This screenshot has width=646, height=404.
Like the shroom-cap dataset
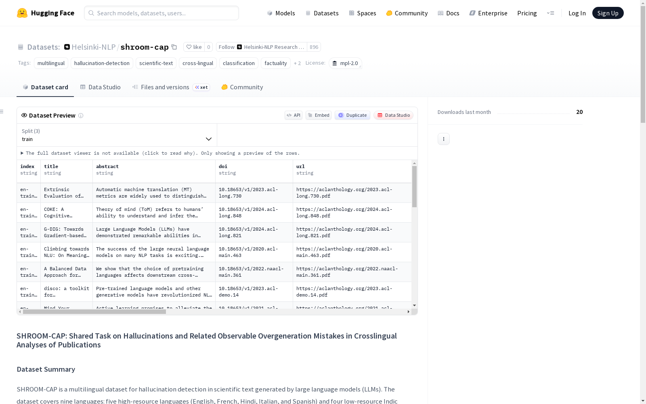coord(194,47)
